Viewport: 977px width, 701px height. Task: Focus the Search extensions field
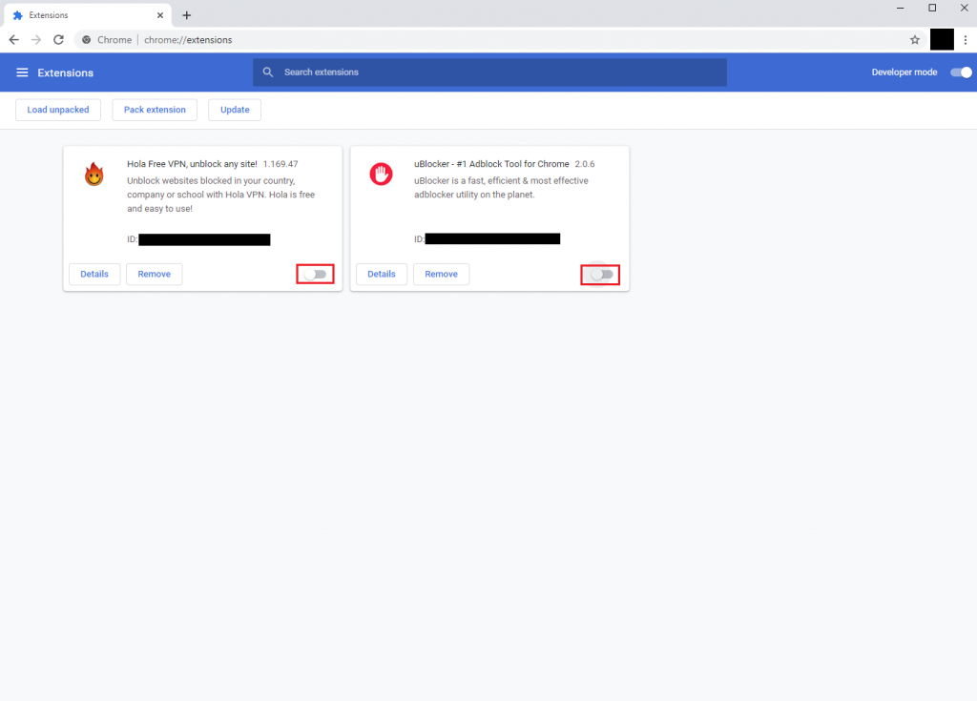tap(496, 72)
